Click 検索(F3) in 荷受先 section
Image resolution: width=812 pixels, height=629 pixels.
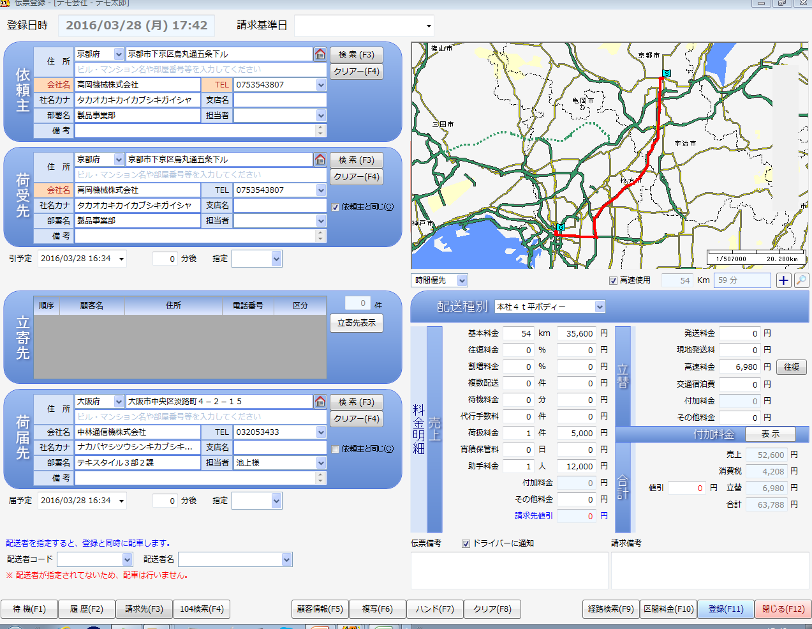click(x=356, y=160)
